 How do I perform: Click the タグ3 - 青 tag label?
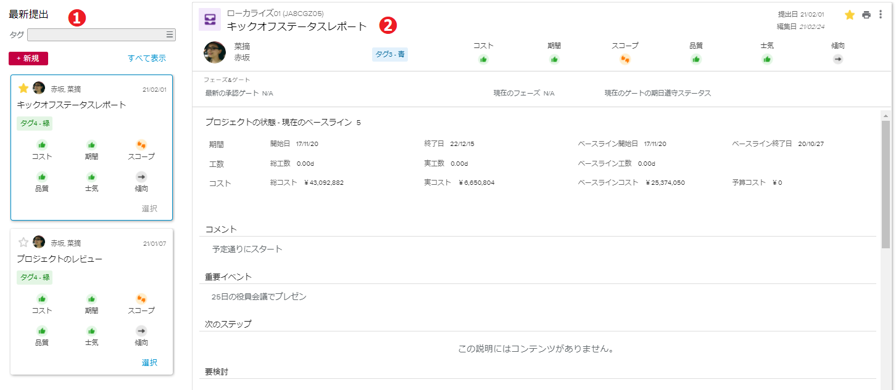[x=389, y=54]
